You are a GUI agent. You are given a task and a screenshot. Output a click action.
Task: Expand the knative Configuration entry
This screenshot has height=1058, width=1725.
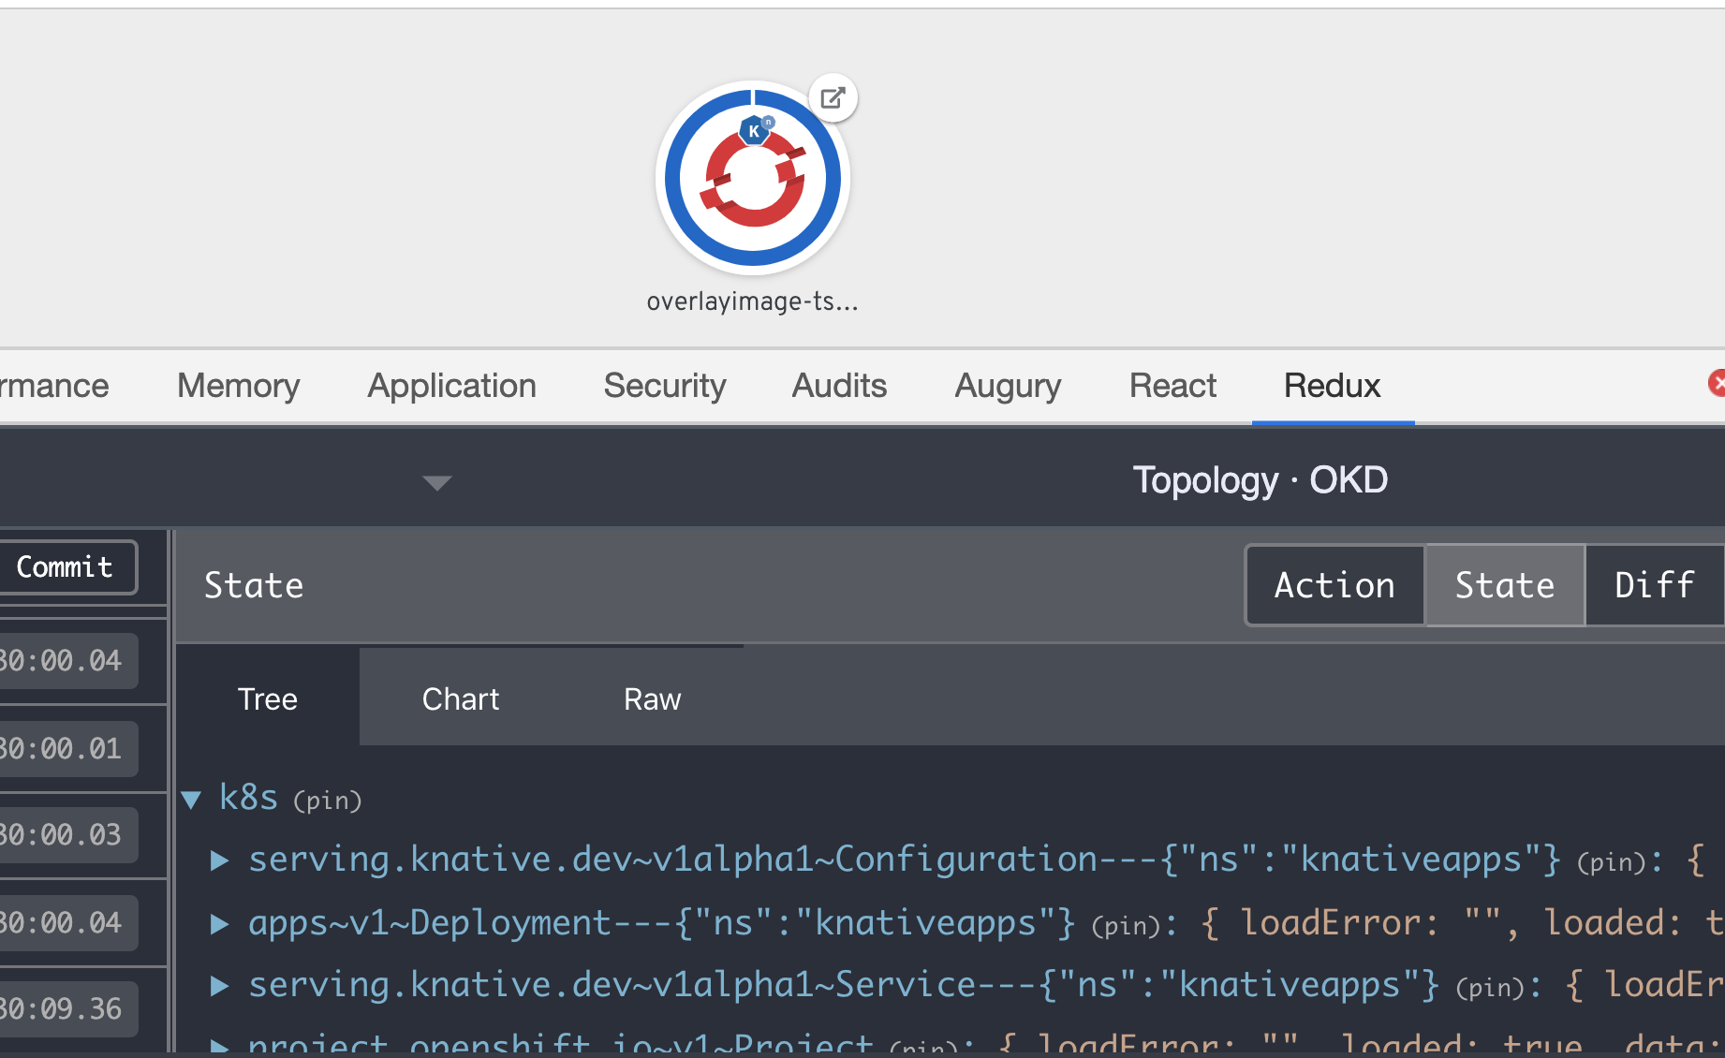[219, 860]
